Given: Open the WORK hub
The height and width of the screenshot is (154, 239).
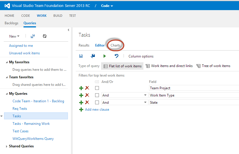Looking at the screenshot, I should (41, 16).
